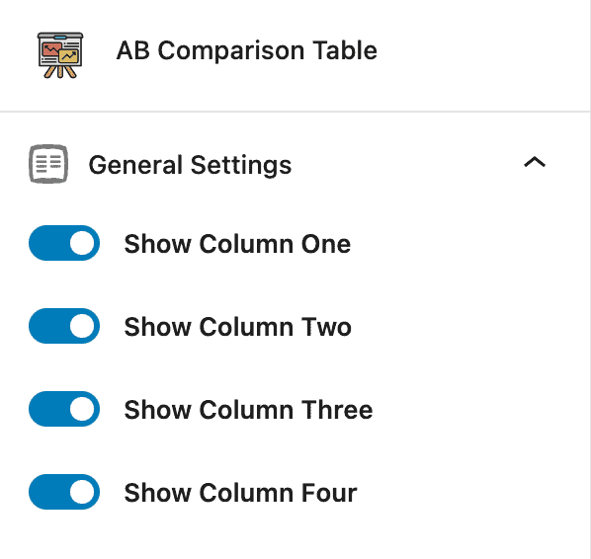
Task: Switch off Show Column Four
Action: coord(64,492)
